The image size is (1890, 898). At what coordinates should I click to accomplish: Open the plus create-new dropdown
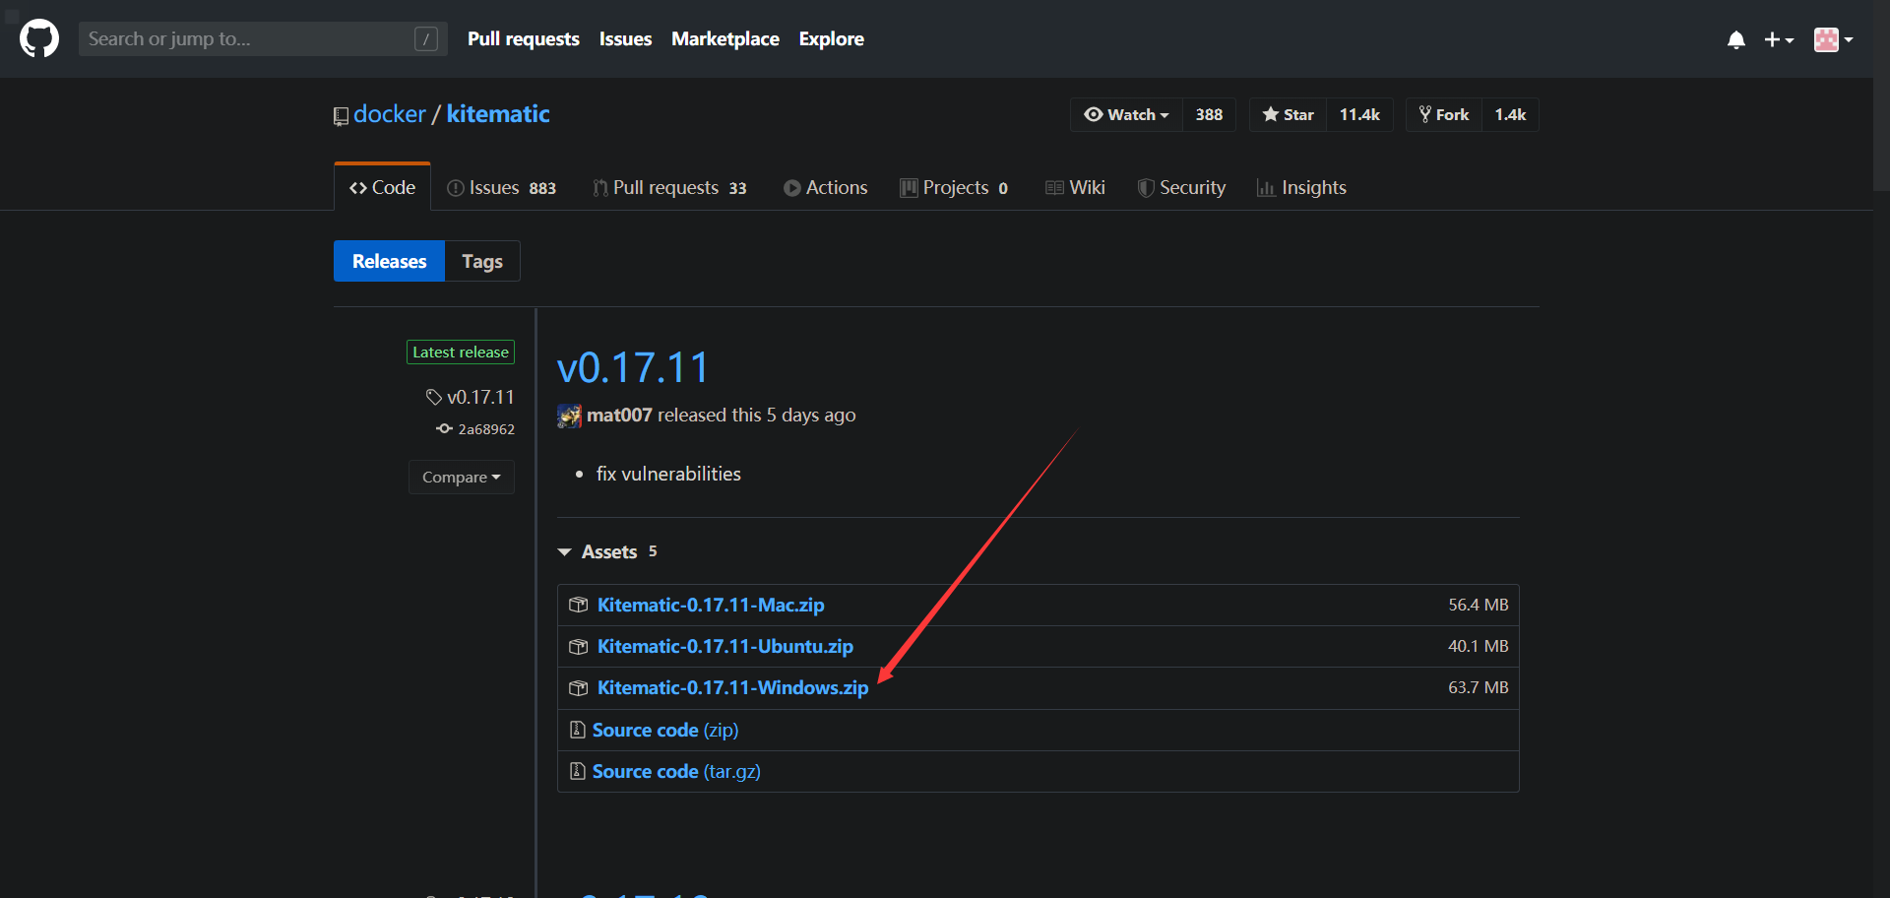click(1779, 39)
